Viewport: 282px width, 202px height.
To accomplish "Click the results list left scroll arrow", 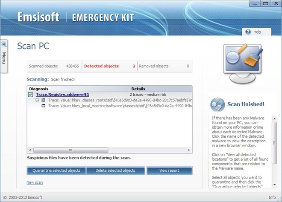I will [30, 150].
